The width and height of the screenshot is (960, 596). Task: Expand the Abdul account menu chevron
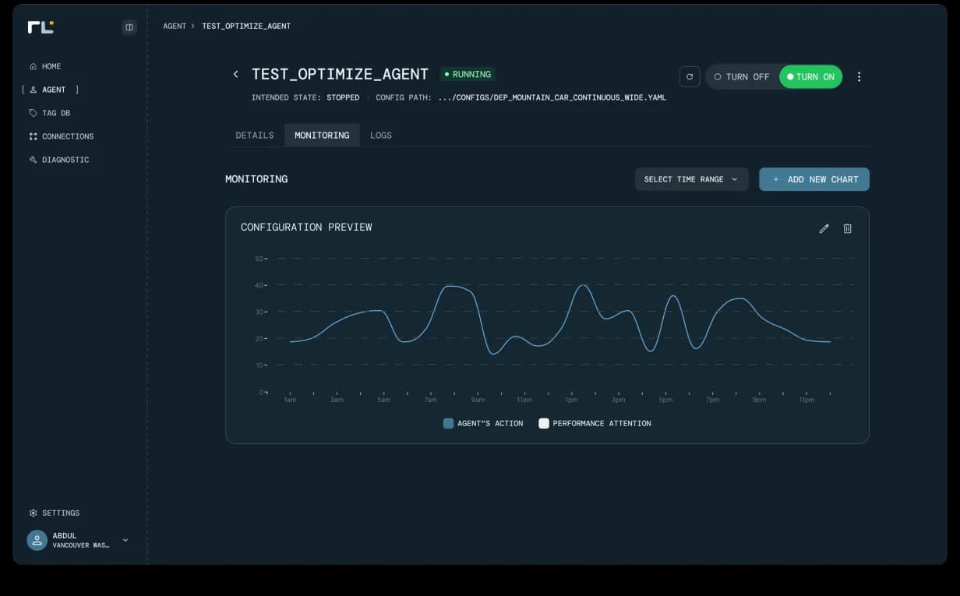125,540
